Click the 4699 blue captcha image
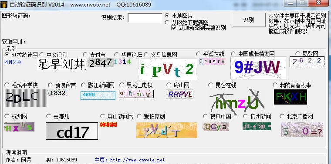Viewport: 331px width, 164px height. point(98,95)
